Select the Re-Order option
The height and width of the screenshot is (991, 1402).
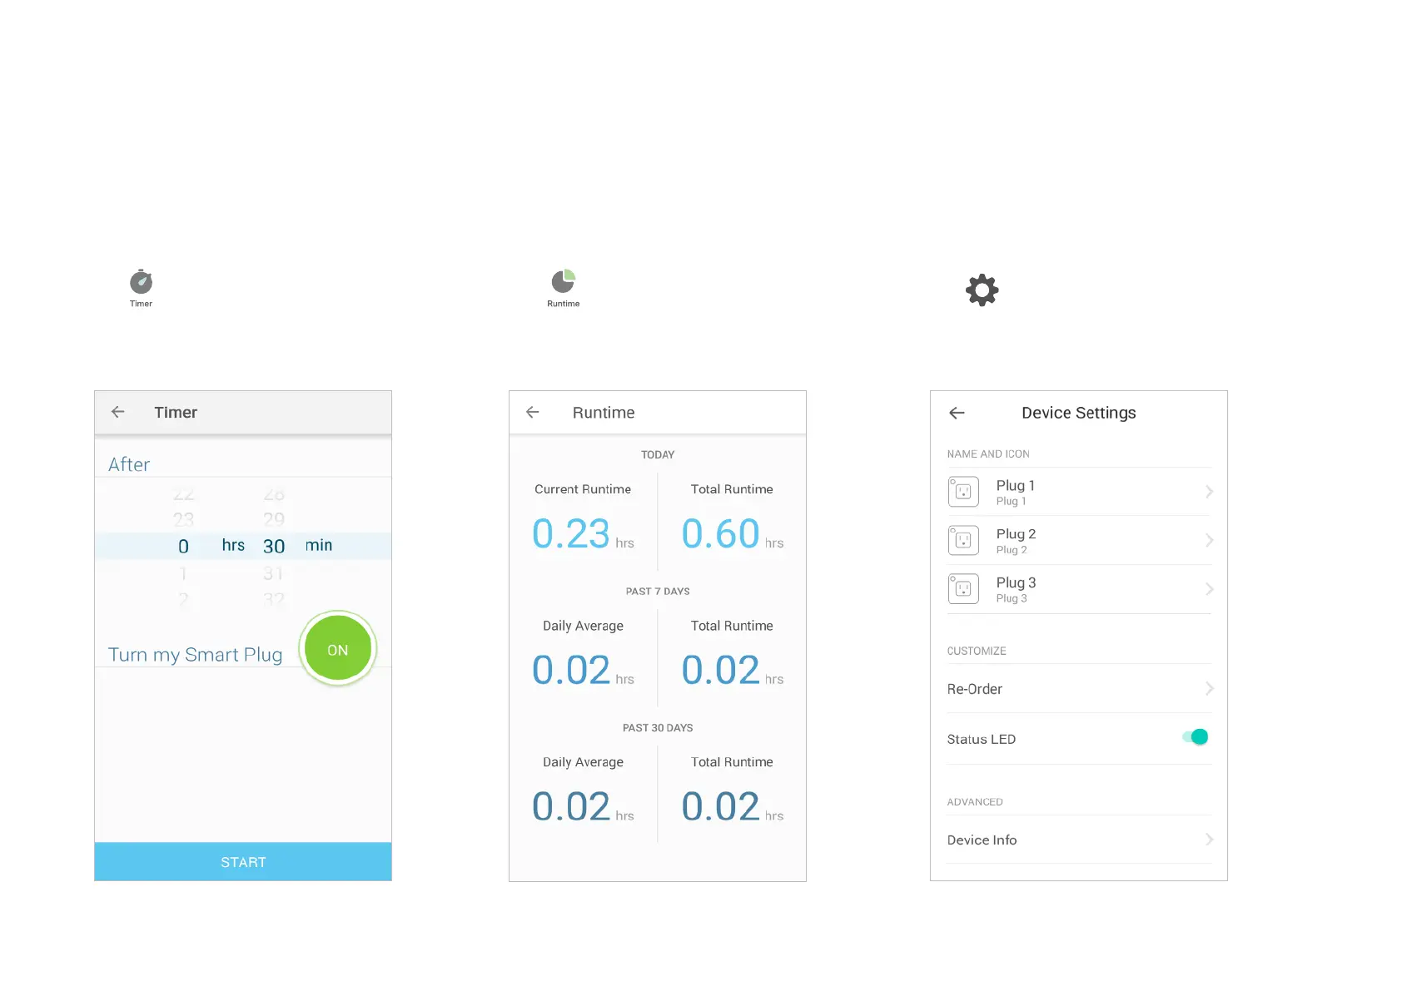point(1079,689)
